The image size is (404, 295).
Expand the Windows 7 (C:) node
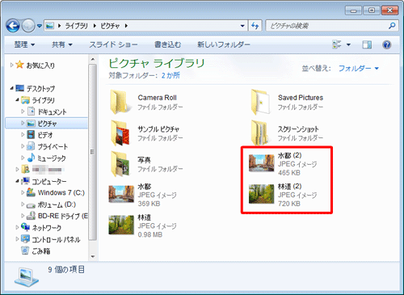click(23, 192)
